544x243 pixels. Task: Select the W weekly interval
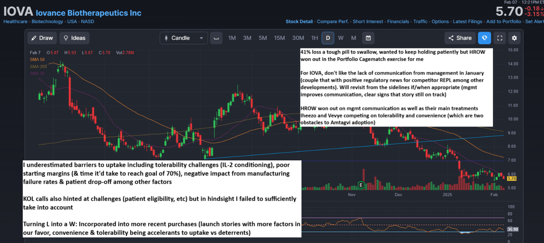coord(341,38)
